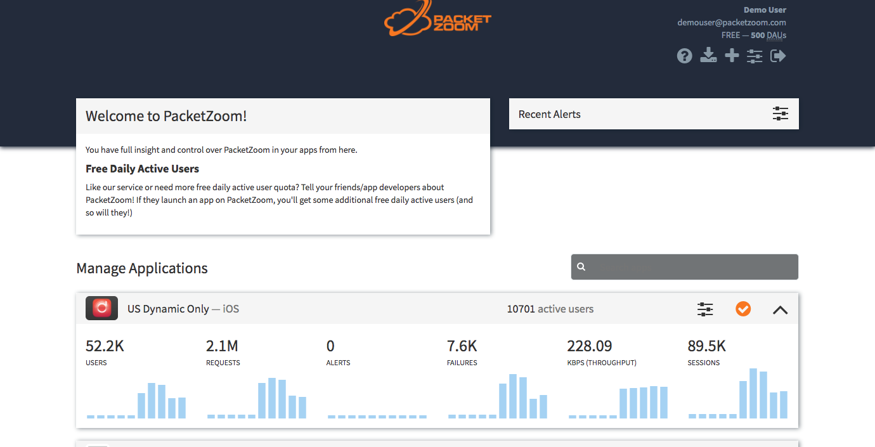The image size is (875, 447).
Task: Click the search magnifier icon
Action: tap(581, 267)
